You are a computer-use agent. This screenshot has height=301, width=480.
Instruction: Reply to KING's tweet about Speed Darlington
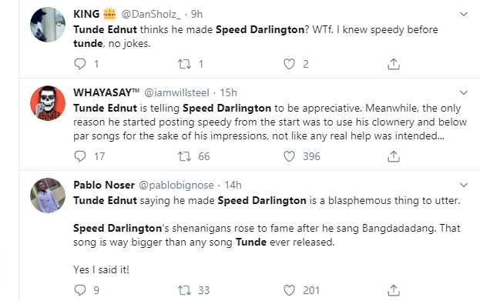point(80,64)
